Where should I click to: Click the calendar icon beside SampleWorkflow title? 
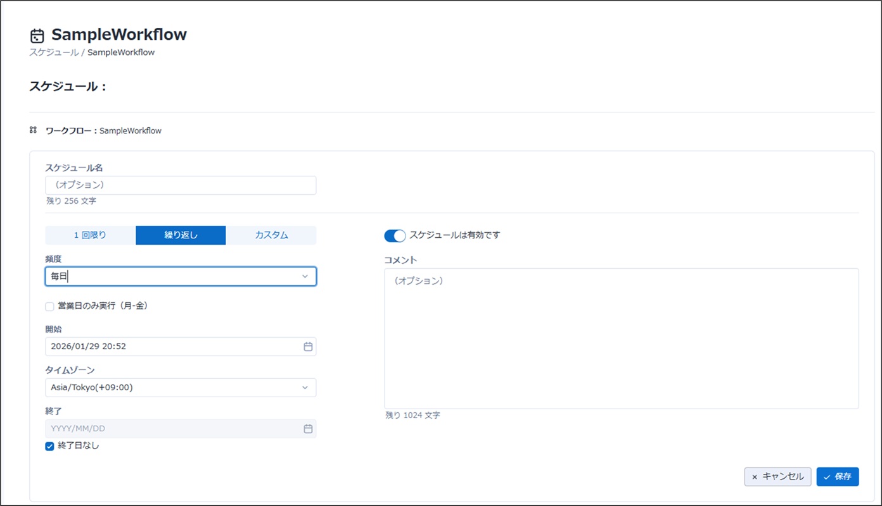[37, 35]
